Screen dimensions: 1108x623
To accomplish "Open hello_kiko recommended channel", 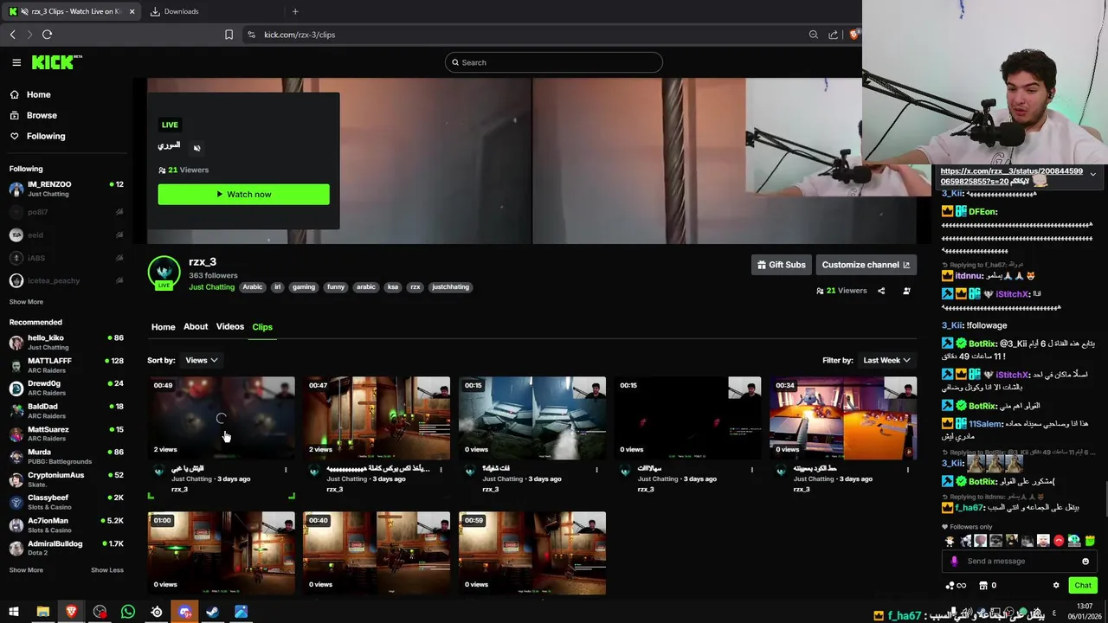I will point(67,342).
